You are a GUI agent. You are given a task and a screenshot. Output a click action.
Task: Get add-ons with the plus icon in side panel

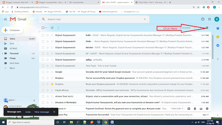(218, 59)
